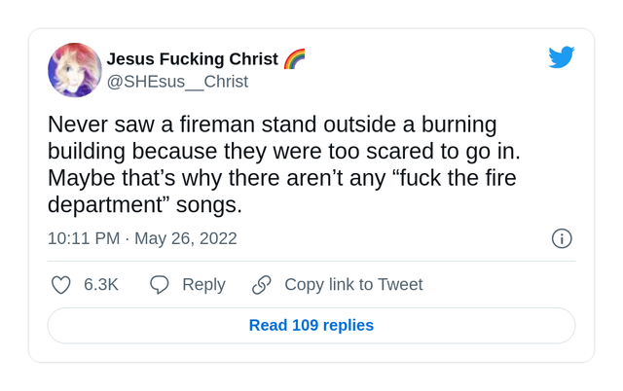Open the Jesus Fucking Christ display name
This screenshot has width=623, height=391.
(x=192, y=59)
